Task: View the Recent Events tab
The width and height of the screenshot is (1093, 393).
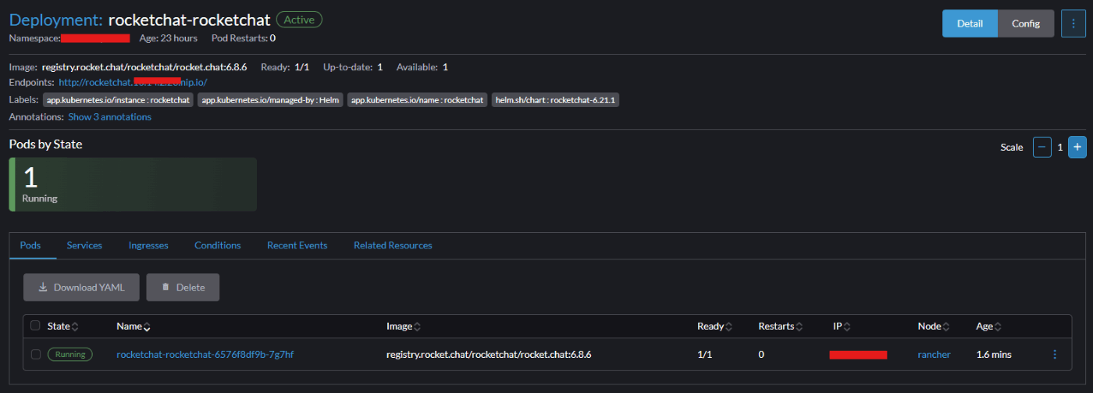Action: point(297,245)
